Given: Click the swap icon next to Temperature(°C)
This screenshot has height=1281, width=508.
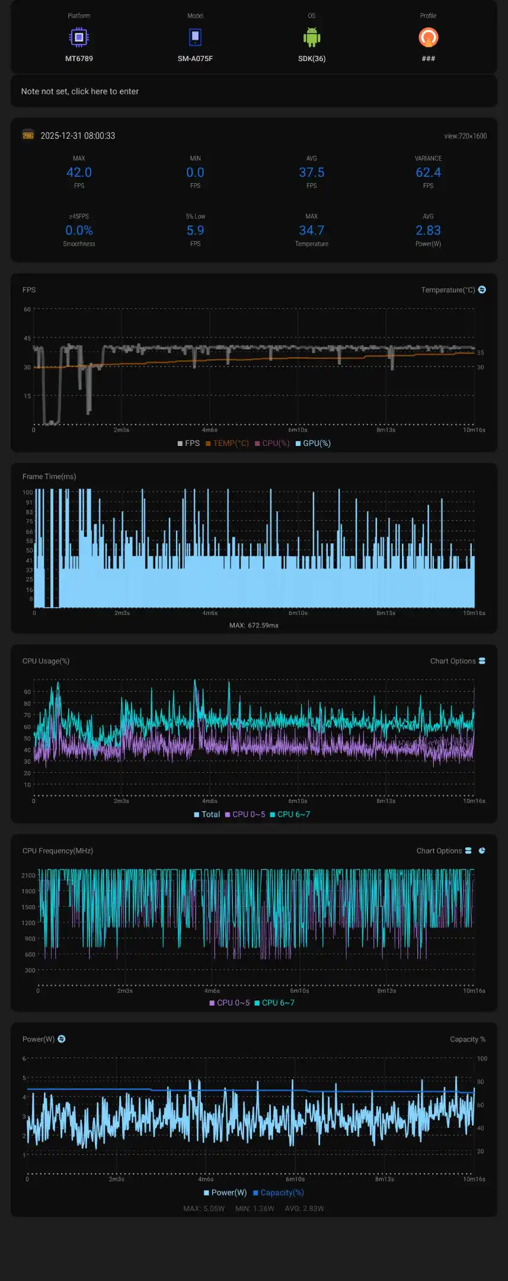Looking at the screenshot, I should coord(482,289).
